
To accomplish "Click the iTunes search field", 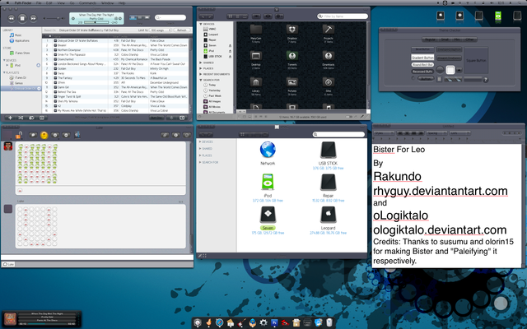I will (170, 17).
